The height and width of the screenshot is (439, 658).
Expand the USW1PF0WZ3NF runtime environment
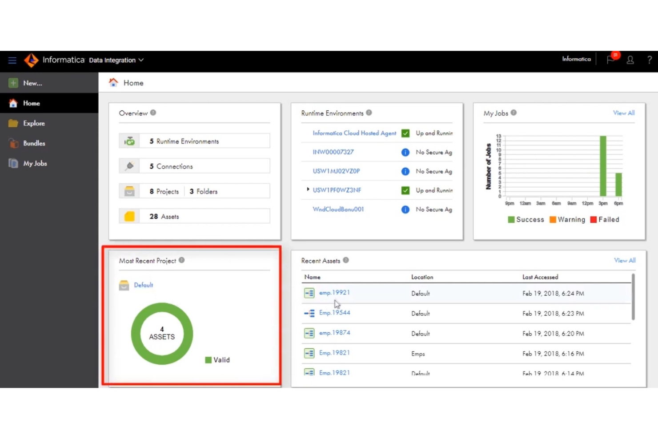[x=308, y=189]
